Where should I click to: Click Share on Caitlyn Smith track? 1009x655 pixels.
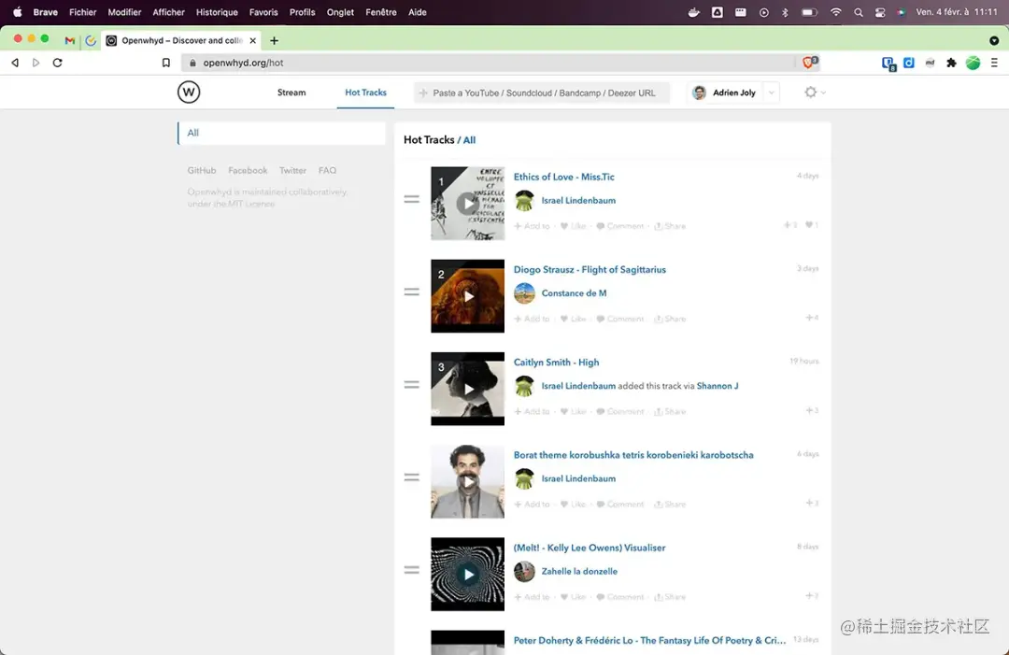click(670, 411)
